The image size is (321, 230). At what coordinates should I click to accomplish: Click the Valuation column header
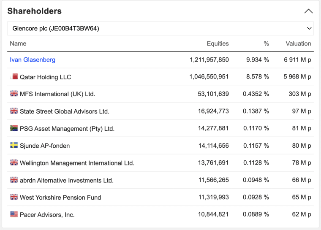298,43
